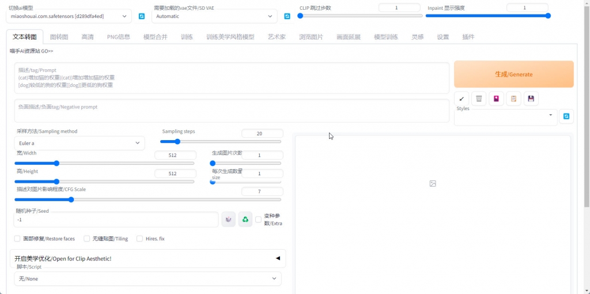Screen dimensions: 590x294
Task: Open the Styles dropdown
Action: (x=506, y=117)
